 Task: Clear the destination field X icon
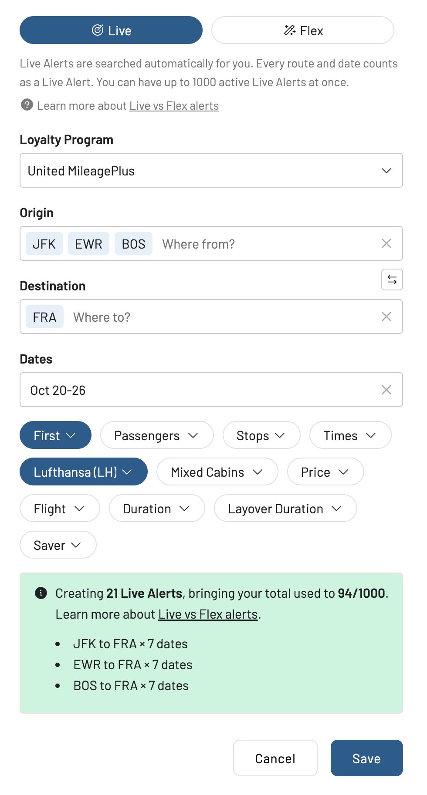[x=386, y=317]
